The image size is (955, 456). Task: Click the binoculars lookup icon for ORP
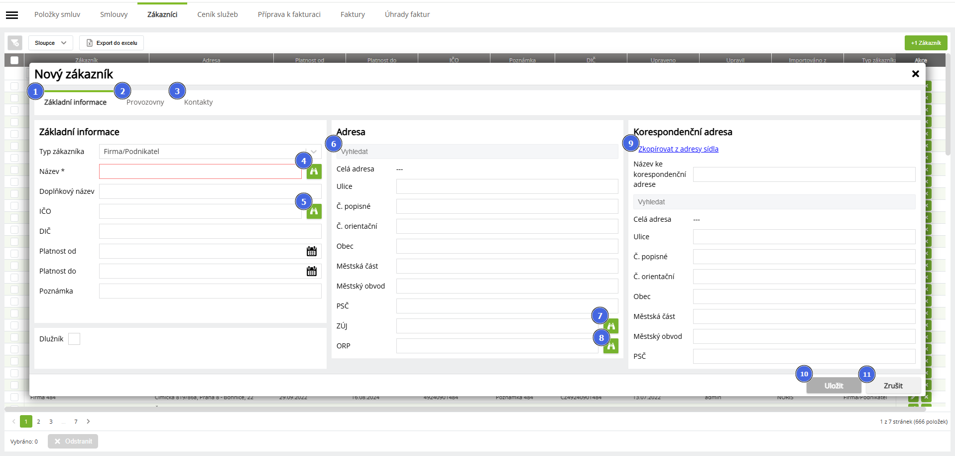point(611,346)
